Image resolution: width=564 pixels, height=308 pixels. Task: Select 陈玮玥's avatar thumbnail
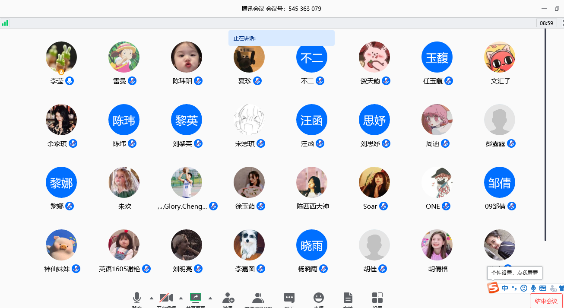pos(187,57)
